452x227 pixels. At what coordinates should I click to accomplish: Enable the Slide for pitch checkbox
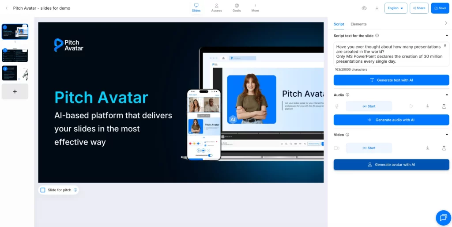tap(43, 190)
